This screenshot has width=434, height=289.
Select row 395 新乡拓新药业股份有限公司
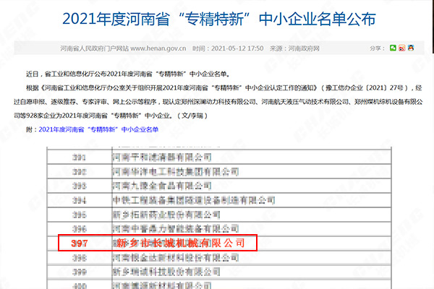click(x=166, y=215)
